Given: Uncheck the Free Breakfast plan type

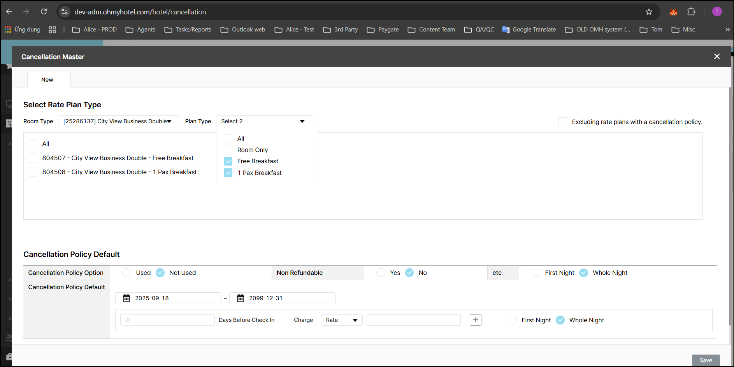Looking at the screenshot, I should [x=228, y=161].
